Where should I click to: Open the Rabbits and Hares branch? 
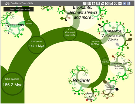click(90, 96)
